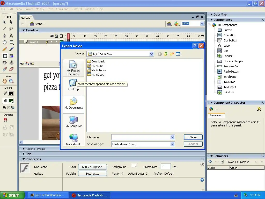Open the View Menu dropdown in dialog
This screenshot has height=199, width=265.
[179, 54]
